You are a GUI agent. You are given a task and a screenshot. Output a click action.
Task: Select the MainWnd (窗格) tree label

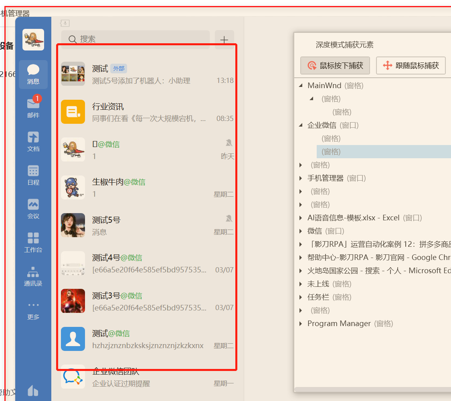[x=336, y=85]
